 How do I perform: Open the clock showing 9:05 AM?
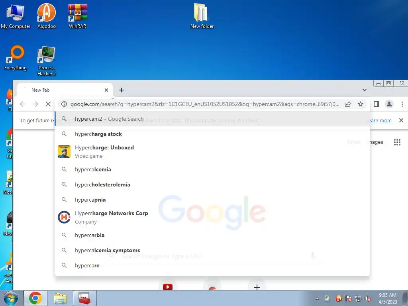tap(388, 298)
